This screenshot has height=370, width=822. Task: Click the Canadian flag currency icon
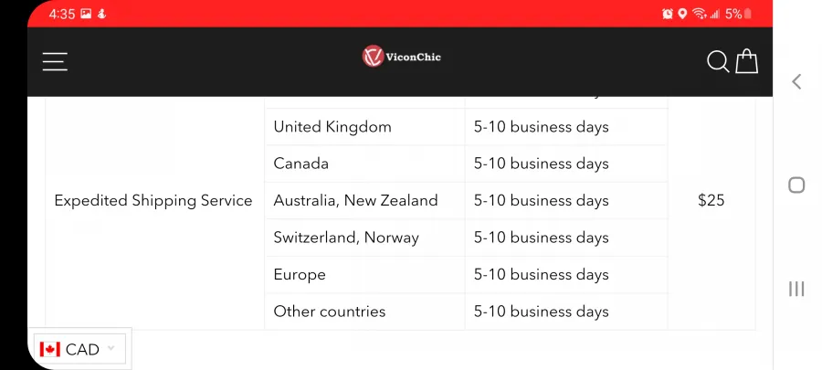(50, 349)
